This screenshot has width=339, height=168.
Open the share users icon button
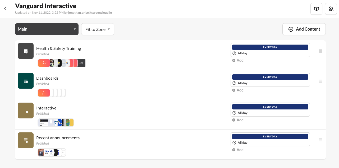pyautogui.click(x=331, y=9)
